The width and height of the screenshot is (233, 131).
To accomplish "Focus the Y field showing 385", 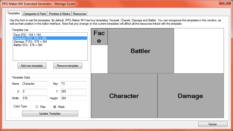I will (x=73, y=91).
